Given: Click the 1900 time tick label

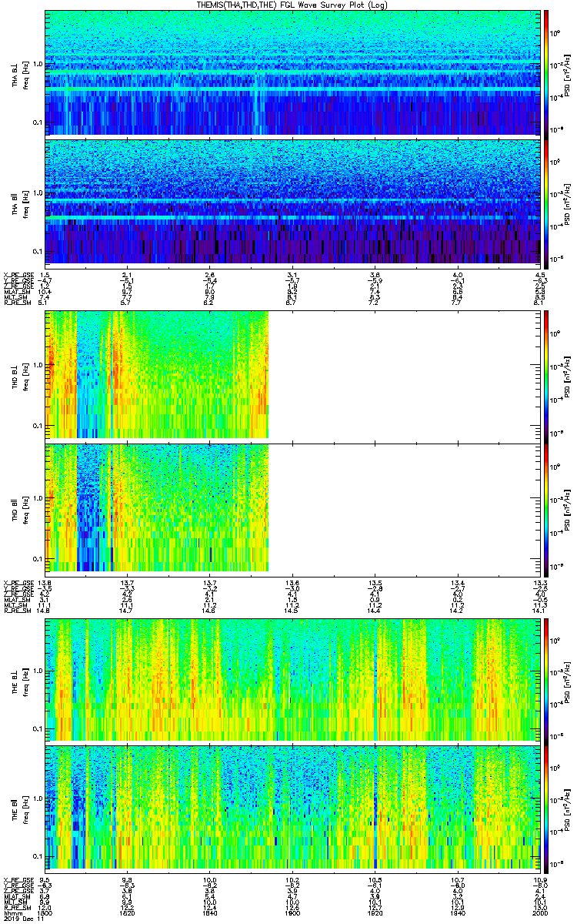Looking at the screenshot, I should (292, 912).
